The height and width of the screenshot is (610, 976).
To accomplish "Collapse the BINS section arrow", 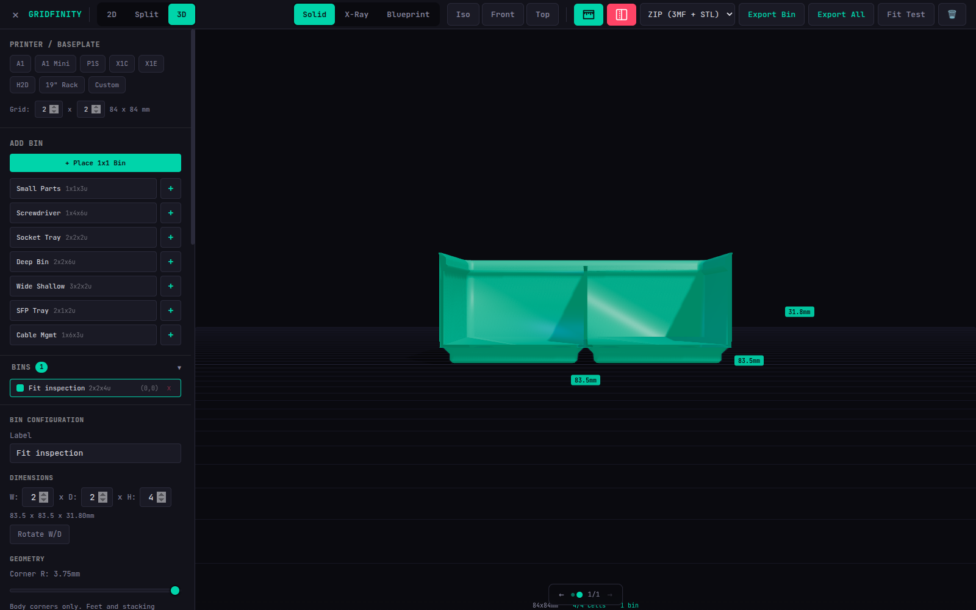I will pyautogui.click(x=179, y=368).
